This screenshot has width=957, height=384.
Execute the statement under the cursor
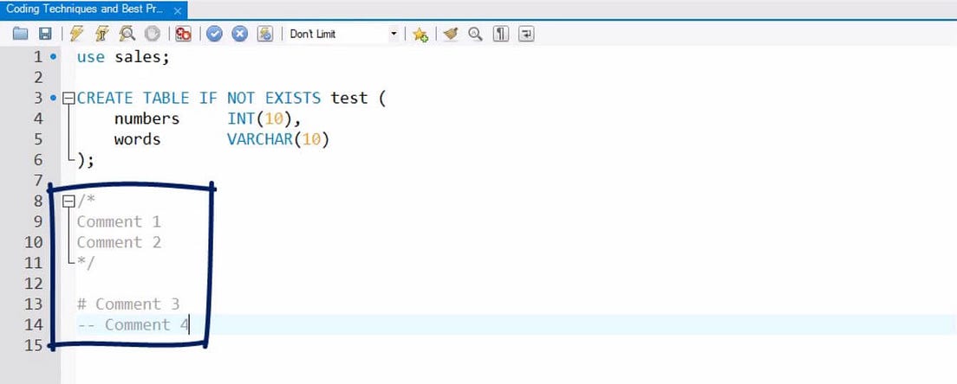102,34
